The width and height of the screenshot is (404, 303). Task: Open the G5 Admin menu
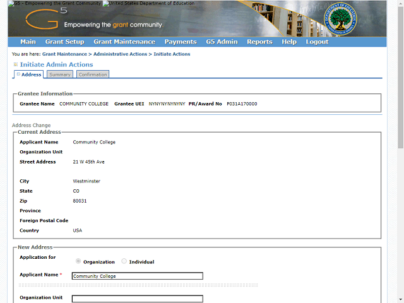point(222,42)
